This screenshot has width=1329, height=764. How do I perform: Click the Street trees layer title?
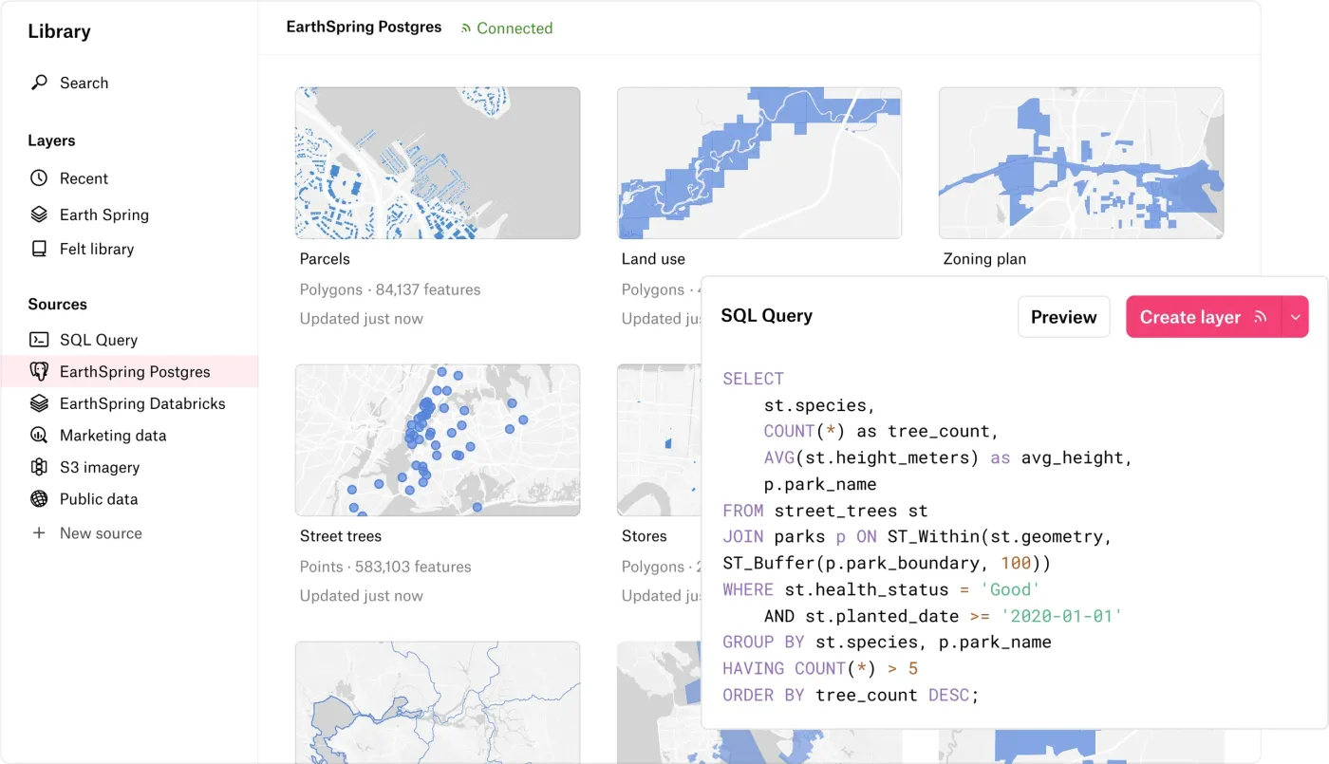[341, 536]
